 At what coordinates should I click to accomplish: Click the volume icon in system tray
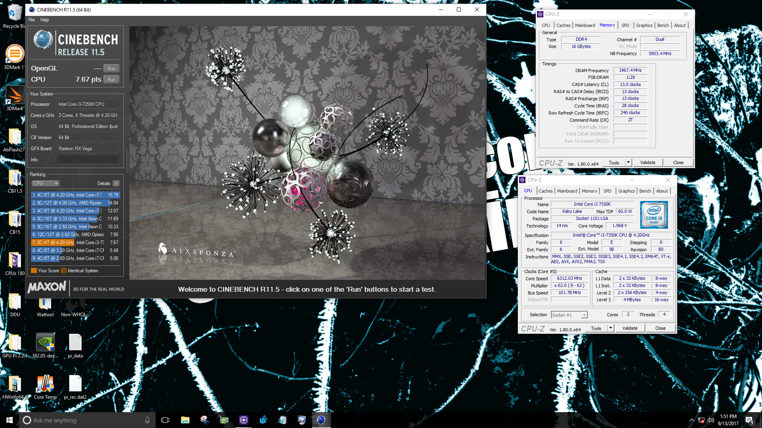711,420
